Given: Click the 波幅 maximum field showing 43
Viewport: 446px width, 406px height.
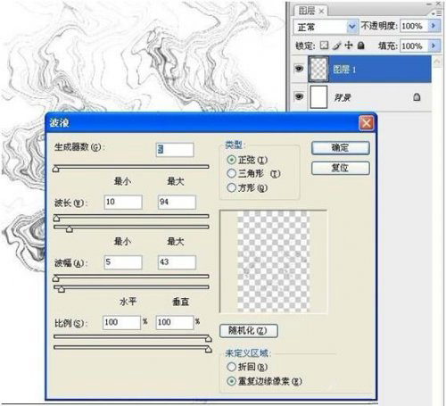Looking at the screenshot, I should click(x=177, y=262).
